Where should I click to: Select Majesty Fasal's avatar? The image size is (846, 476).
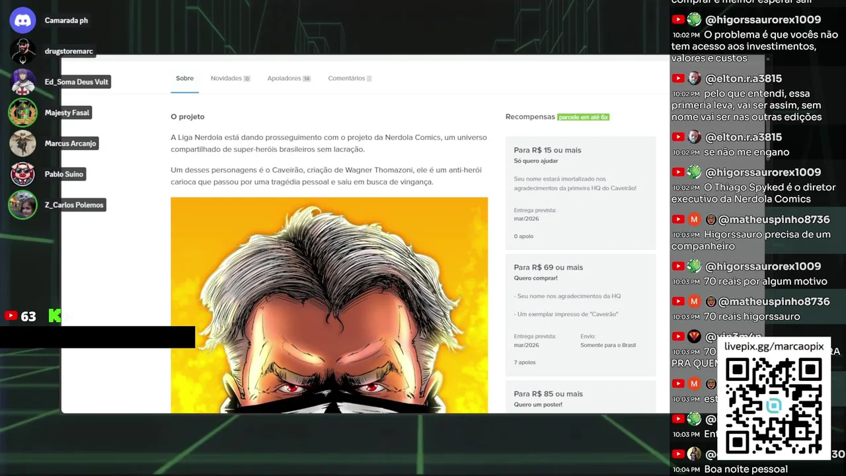(x=22, y=112)
